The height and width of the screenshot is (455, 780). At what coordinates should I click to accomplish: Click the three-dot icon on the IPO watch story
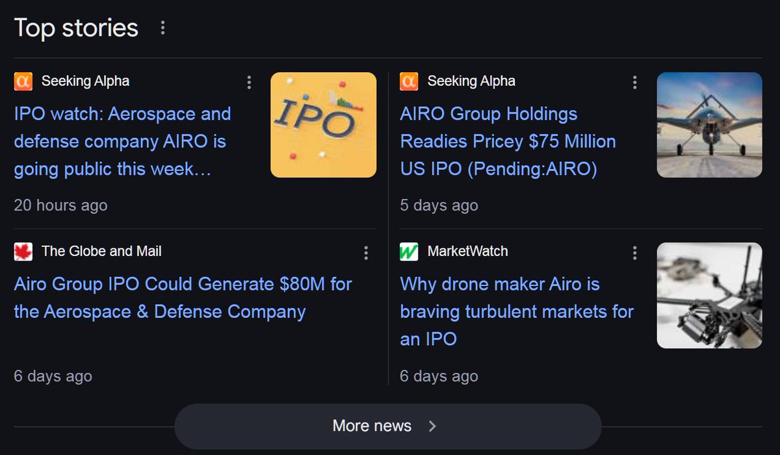[249, 82]
